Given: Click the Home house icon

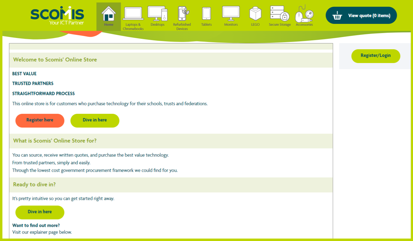Looking at the screenshot, I should click(109, 14).
